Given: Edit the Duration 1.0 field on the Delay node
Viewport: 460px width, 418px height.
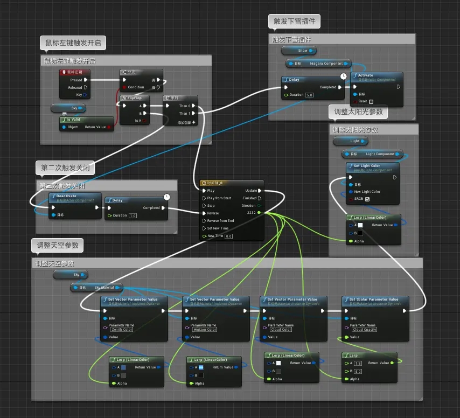Looking at the screenshot, I should click(x=133, y=215).
